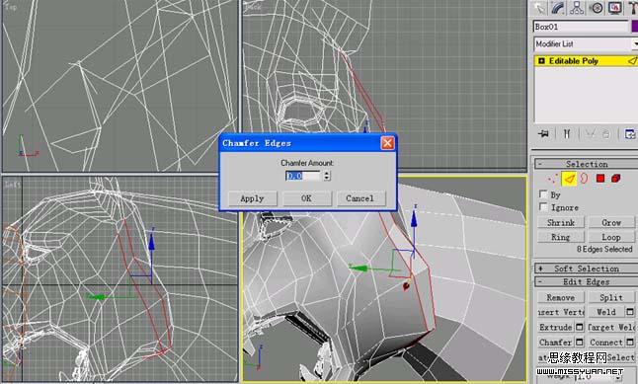Open the Modify panel tab (arc icon)
Viewport: 638px width, 384px height.
point(558,8)
